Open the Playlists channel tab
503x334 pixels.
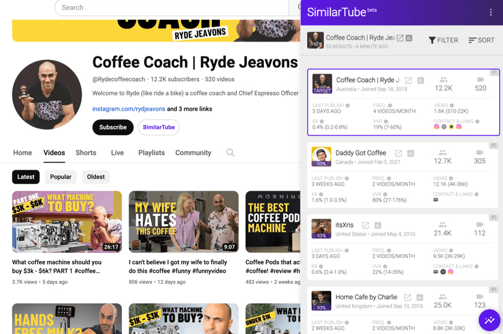pos(151,153)
